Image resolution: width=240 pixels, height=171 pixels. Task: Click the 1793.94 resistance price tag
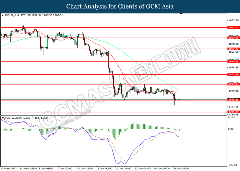coord(232,84)
